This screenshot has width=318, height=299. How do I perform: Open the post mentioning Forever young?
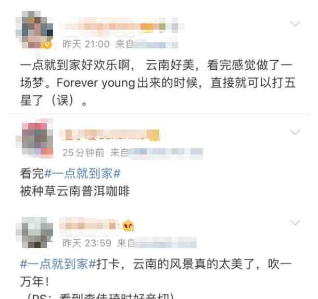[158, 83]
